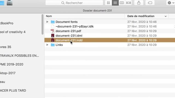Click the InDesign icon of document-231.indd
The height and width of the screenshot is (98, 175).
click(53, 40)
